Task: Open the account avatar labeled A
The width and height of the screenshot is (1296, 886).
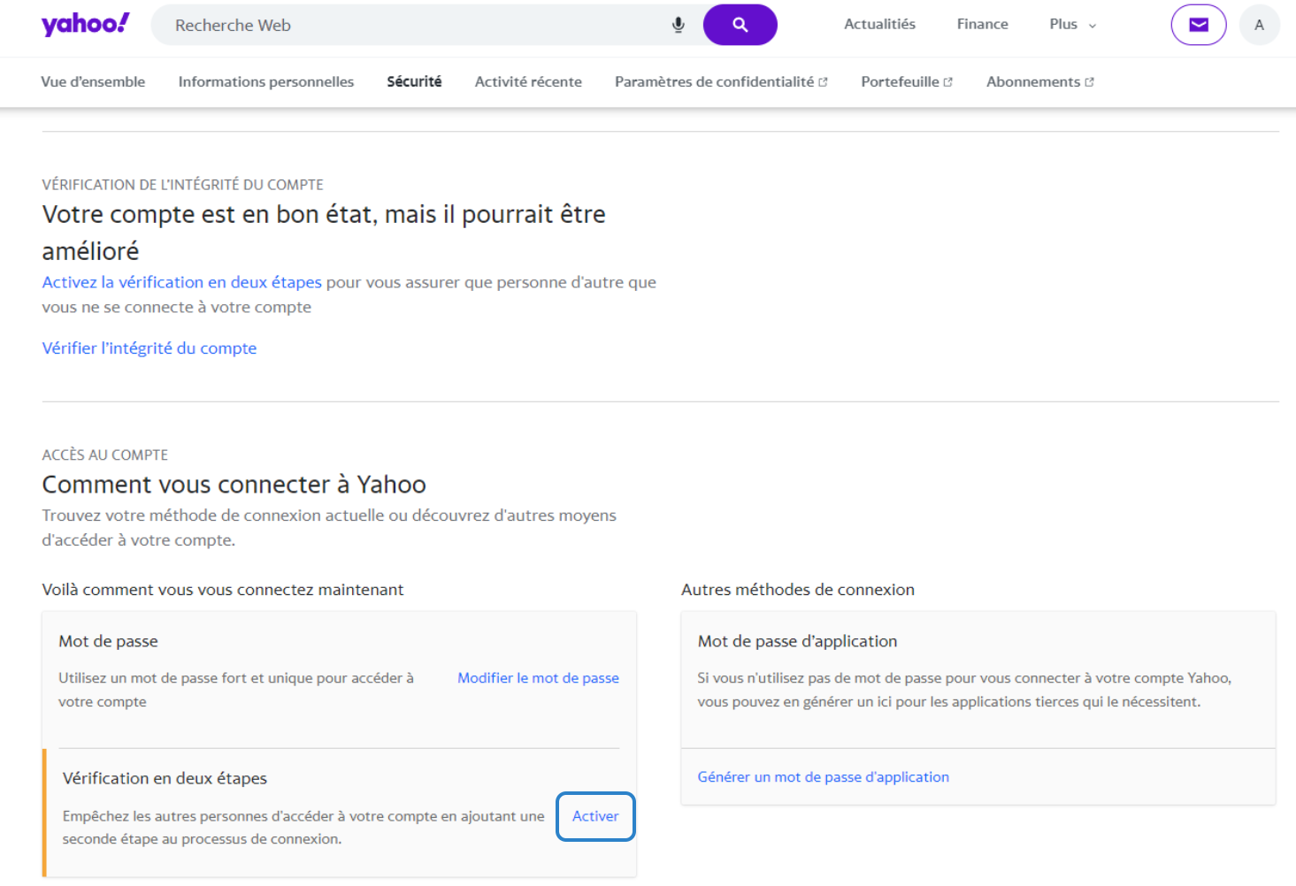Action: pyautogui.click(x=1260, y=25)
